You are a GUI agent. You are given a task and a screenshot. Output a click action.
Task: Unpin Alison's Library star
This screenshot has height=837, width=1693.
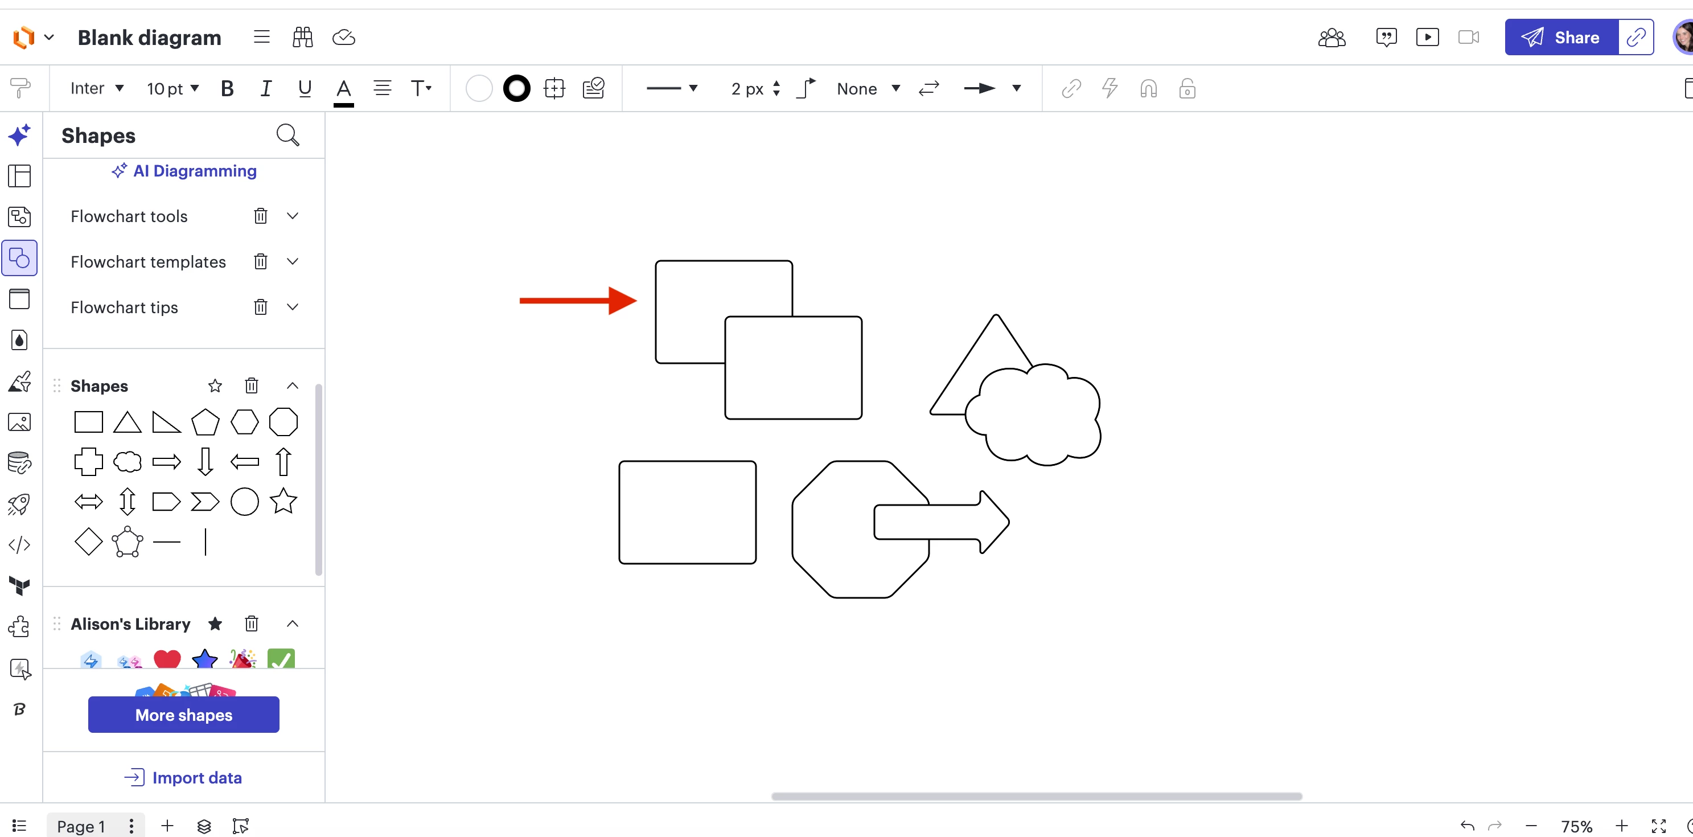[215, 623]
